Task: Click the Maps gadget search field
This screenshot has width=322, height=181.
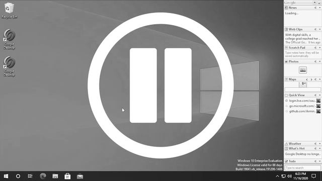Action: [303, 89]
